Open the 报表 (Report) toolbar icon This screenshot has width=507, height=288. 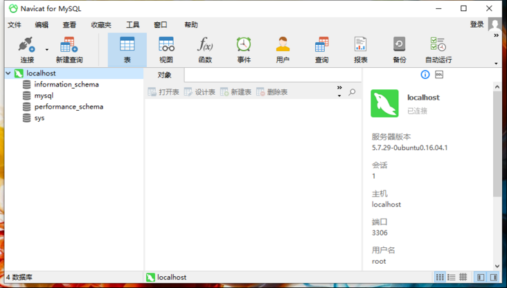[360, 49]
